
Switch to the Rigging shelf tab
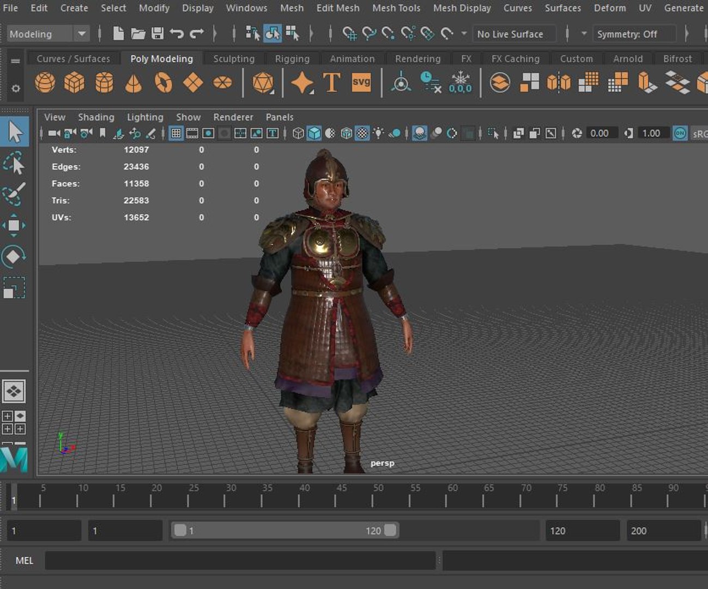point(292,59)
